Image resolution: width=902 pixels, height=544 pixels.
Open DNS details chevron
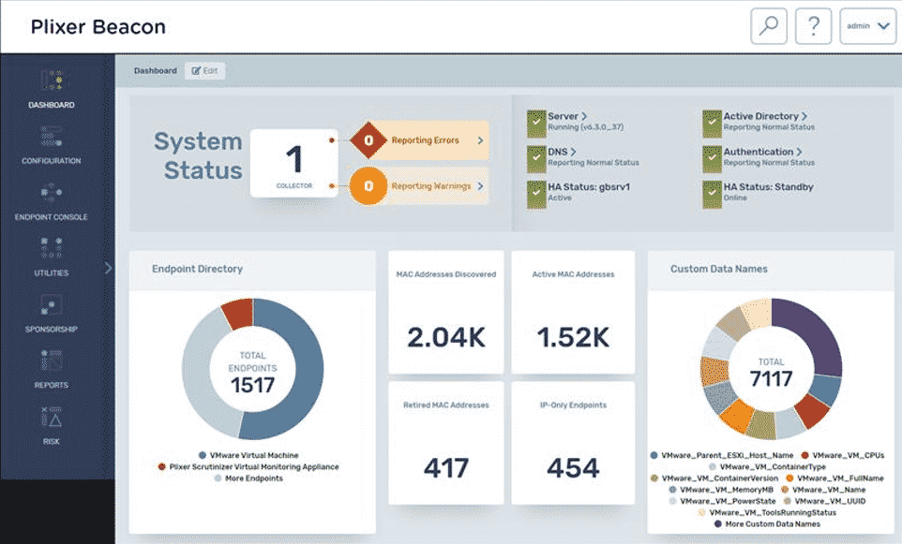(x=573, y=152)
